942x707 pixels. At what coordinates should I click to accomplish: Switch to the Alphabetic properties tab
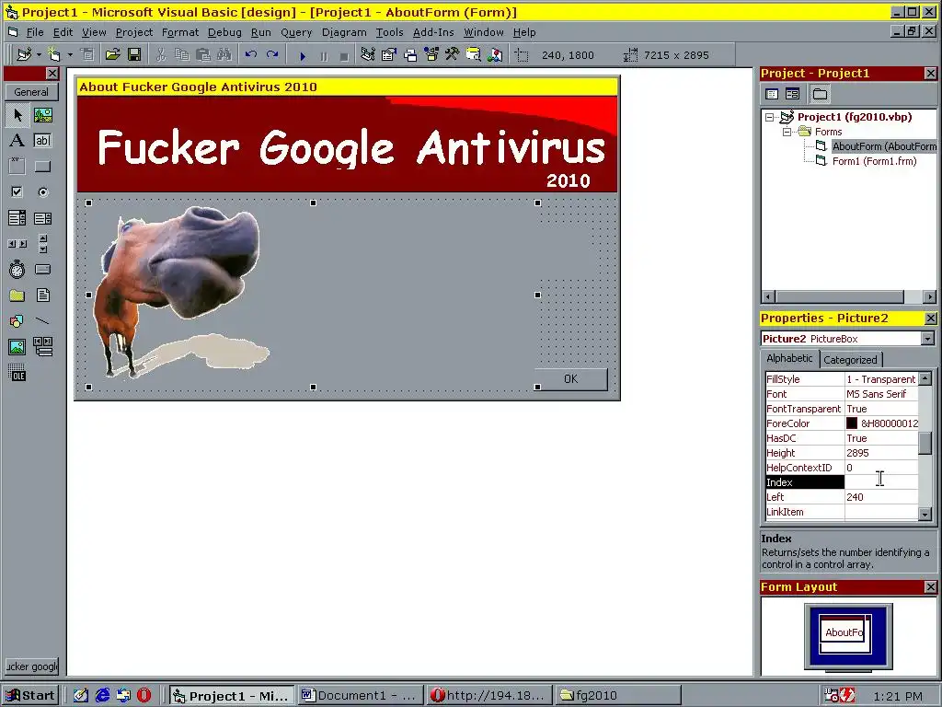tap(789, 358)
